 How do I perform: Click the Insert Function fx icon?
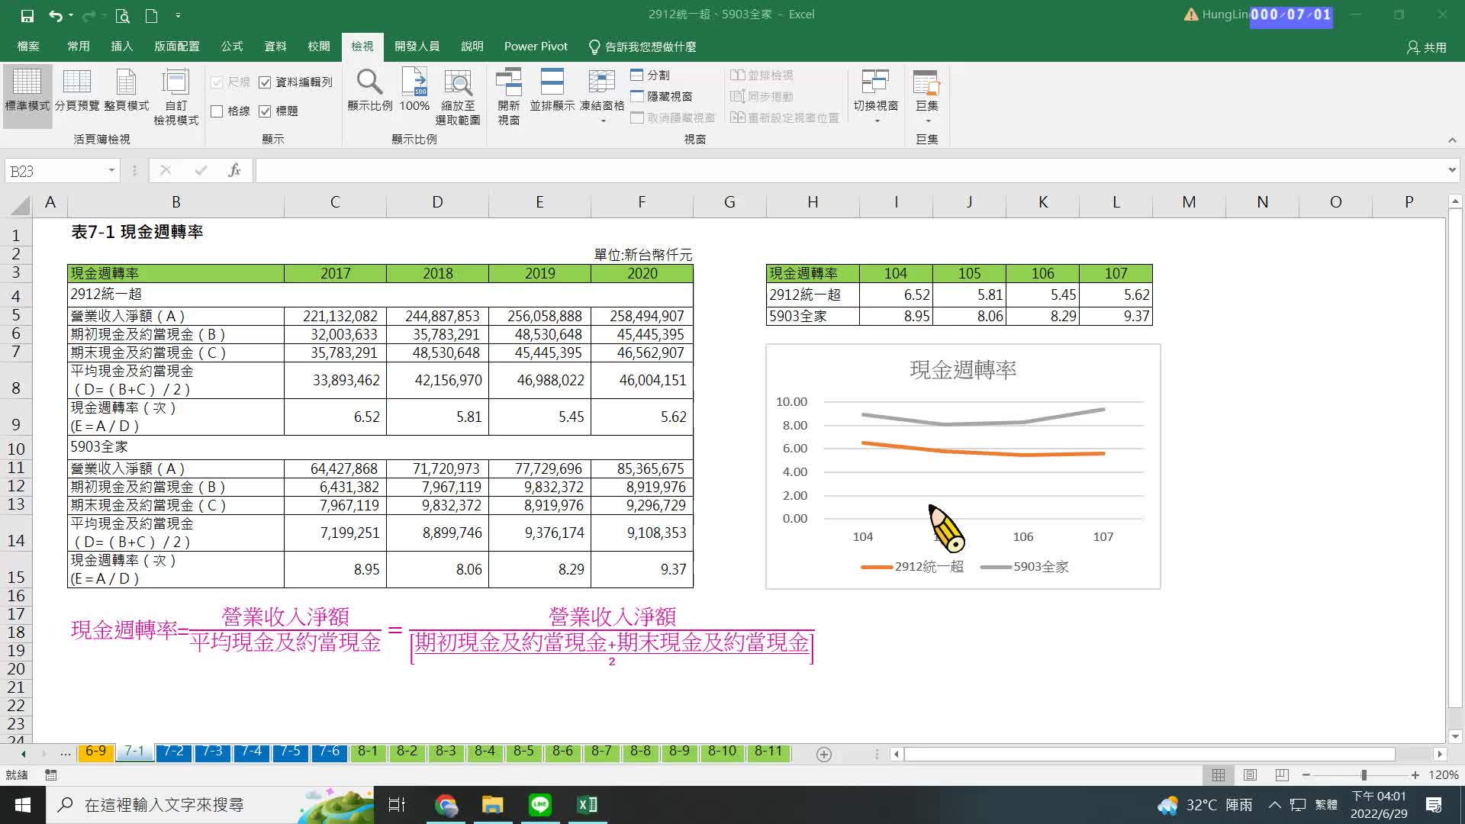coord(234,171)
